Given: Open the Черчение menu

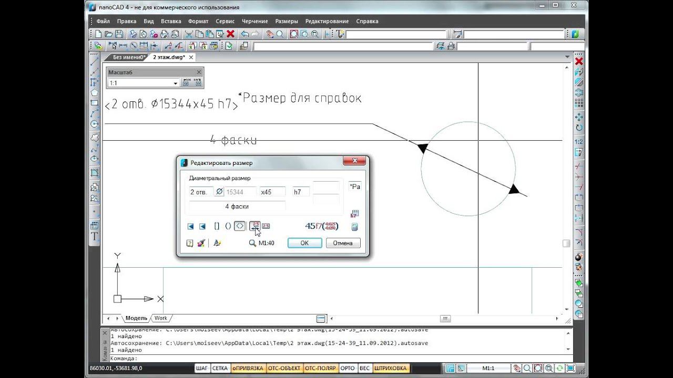Looking at the screenshot, I should tap(255, 22).
